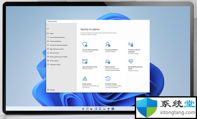Open Task View from the taskbar
This screenshot has height=119, width=197.
click(x=92, y=109)
